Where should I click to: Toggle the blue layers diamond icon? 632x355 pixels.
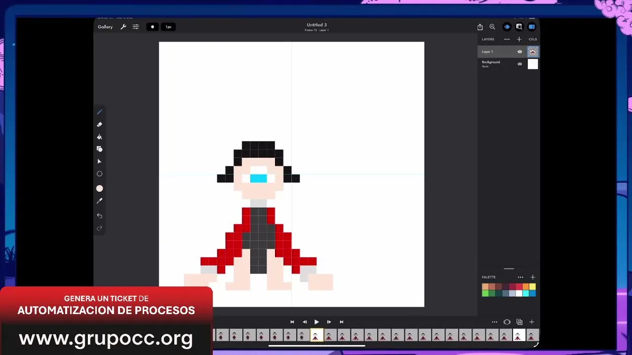[507, 27]
